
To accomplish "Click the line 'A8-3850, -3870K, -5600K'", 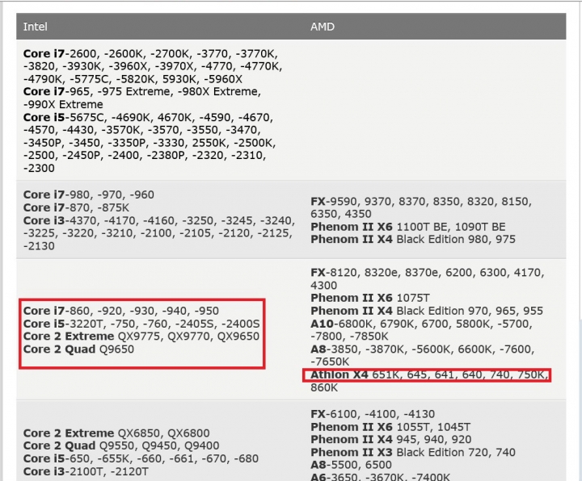I will point(423,349).
